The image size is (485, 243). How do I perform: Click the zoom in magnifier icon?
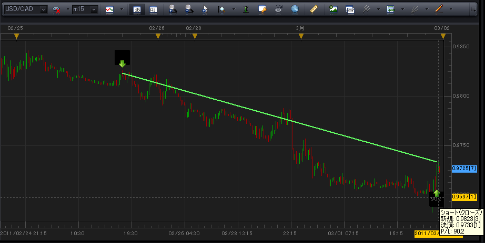173,9
